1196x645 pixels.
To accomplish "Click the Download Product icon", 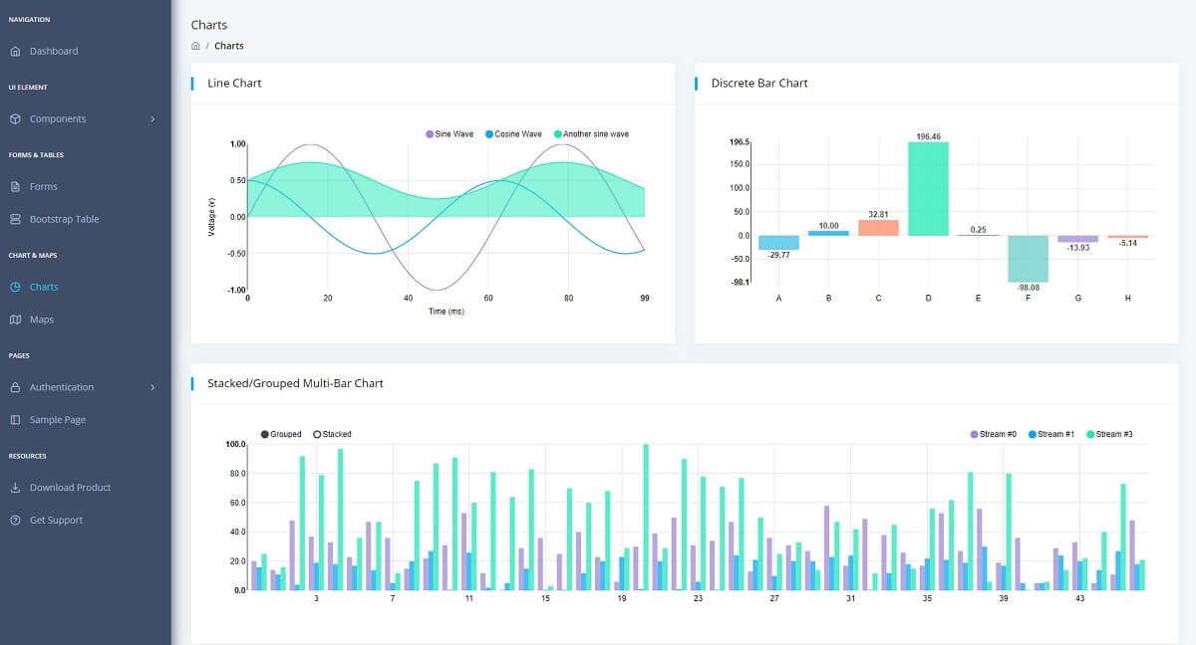I will [x=16, y=487].
